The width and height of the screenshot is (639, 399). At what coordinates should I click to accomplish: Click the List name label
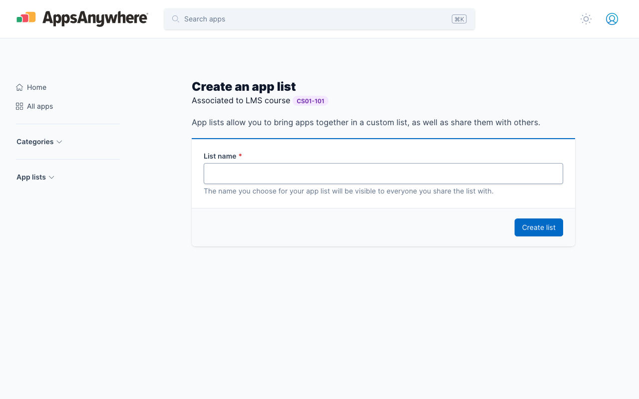tap(220, 156)
